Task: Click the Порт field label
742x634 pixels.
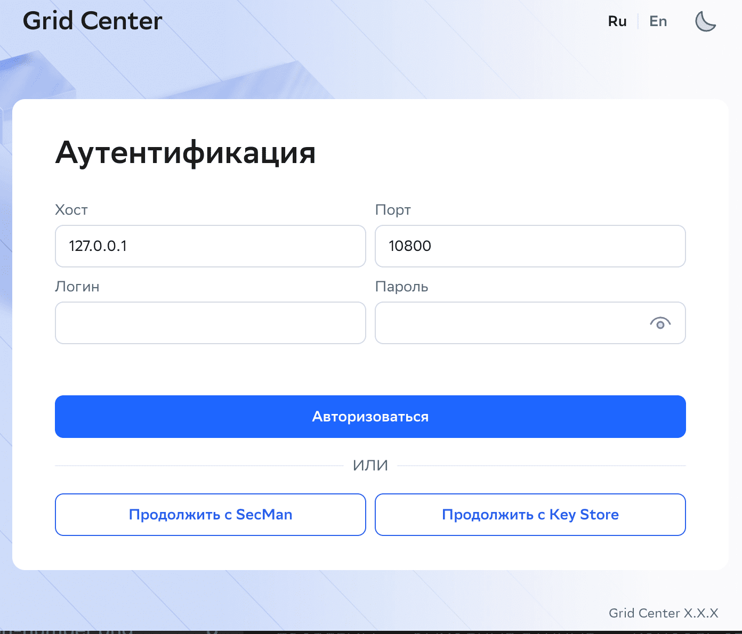Action: tap(393, 210)
